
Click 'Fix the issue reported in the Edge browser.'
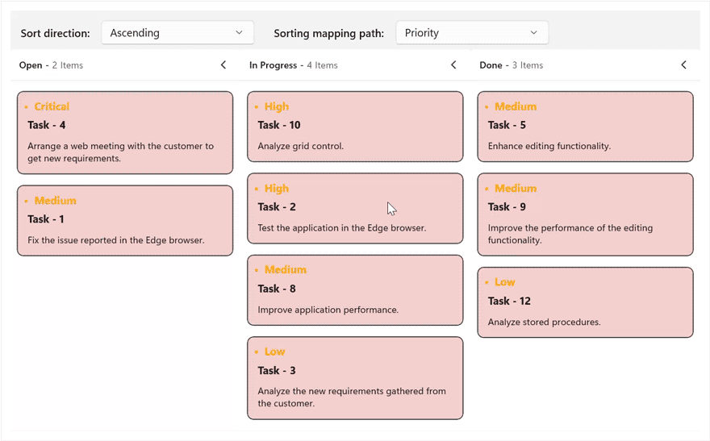(x=116, y=240)
